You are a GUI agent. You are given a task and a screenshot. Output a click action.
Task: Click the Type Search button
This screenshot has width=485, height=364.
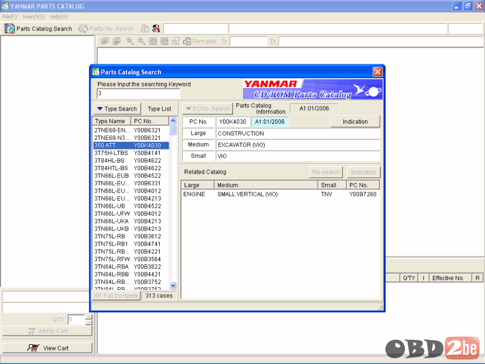[x=117, y=109]
